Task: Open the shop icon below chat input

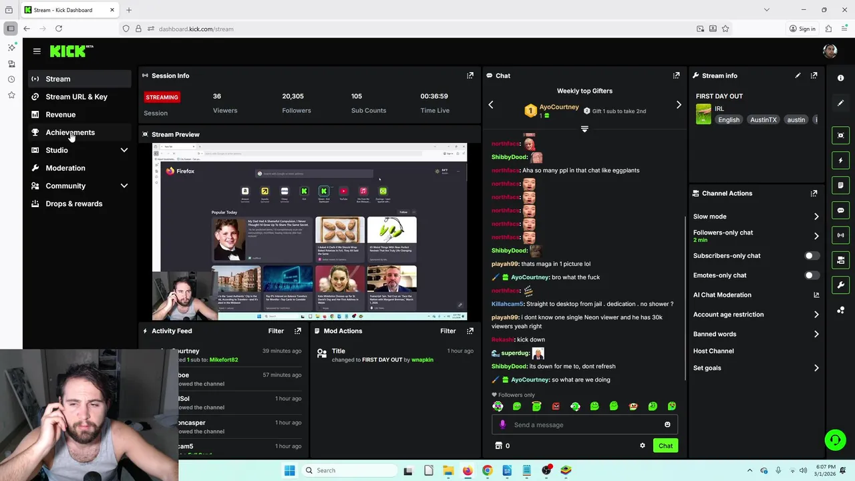Action: click(498, 446)
